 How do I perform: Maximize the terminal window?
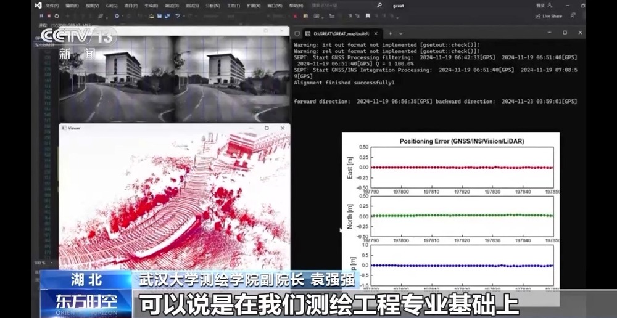point(565,32)
